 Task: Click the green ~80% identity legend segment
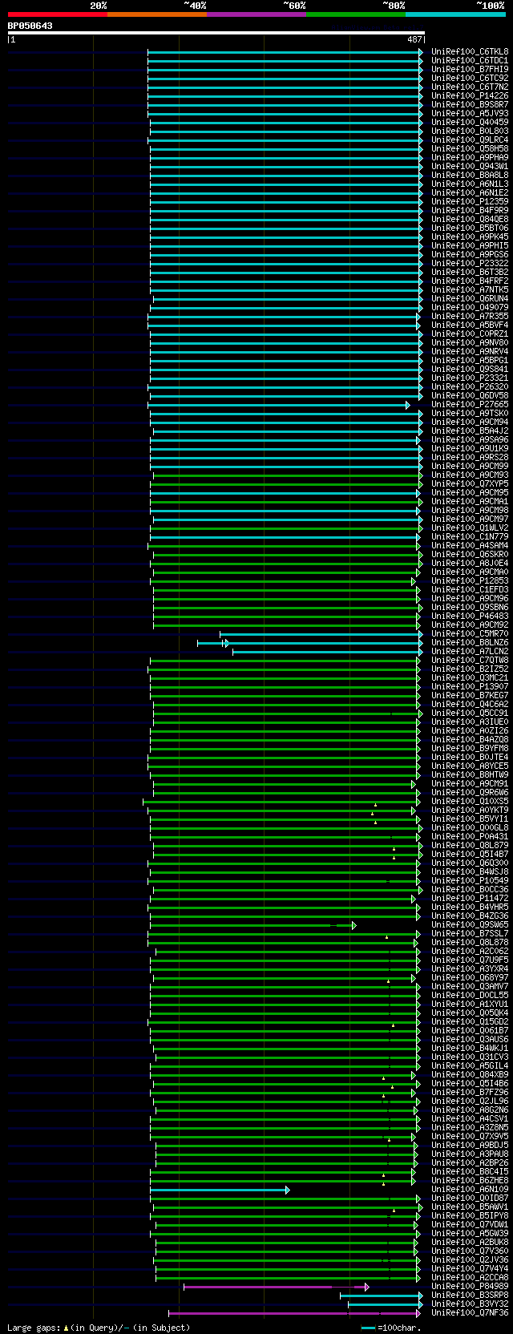[x=356, y=14]
